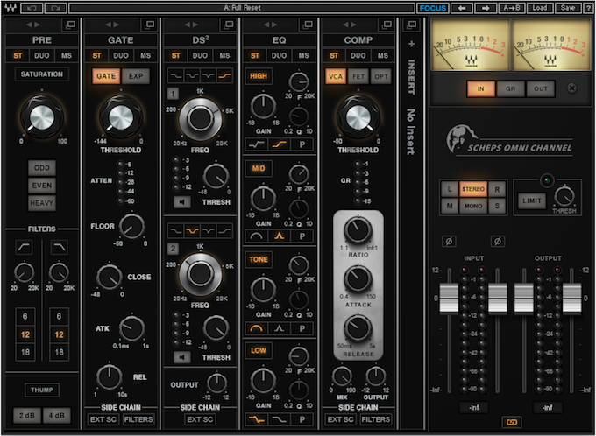The height and width of the screenshot is (436, 596).
Task: Load the previous preset with left arrow
Action: click(x=461, y=8)
